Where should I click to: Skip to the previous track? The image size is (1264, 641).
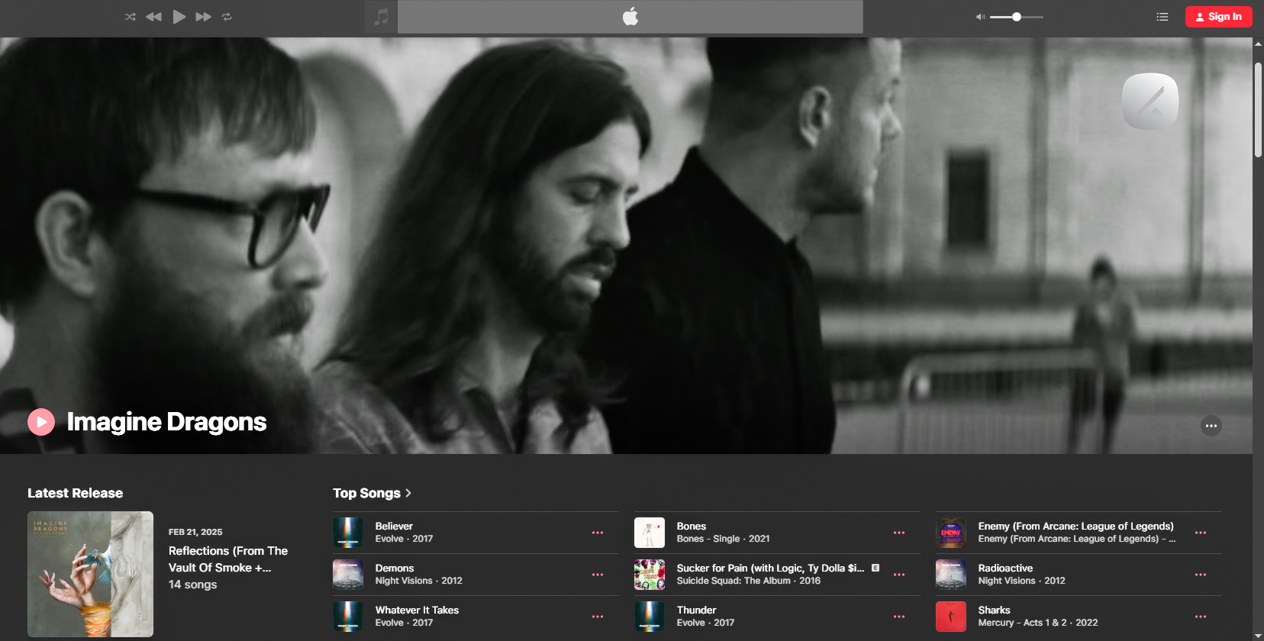(153, 17)
